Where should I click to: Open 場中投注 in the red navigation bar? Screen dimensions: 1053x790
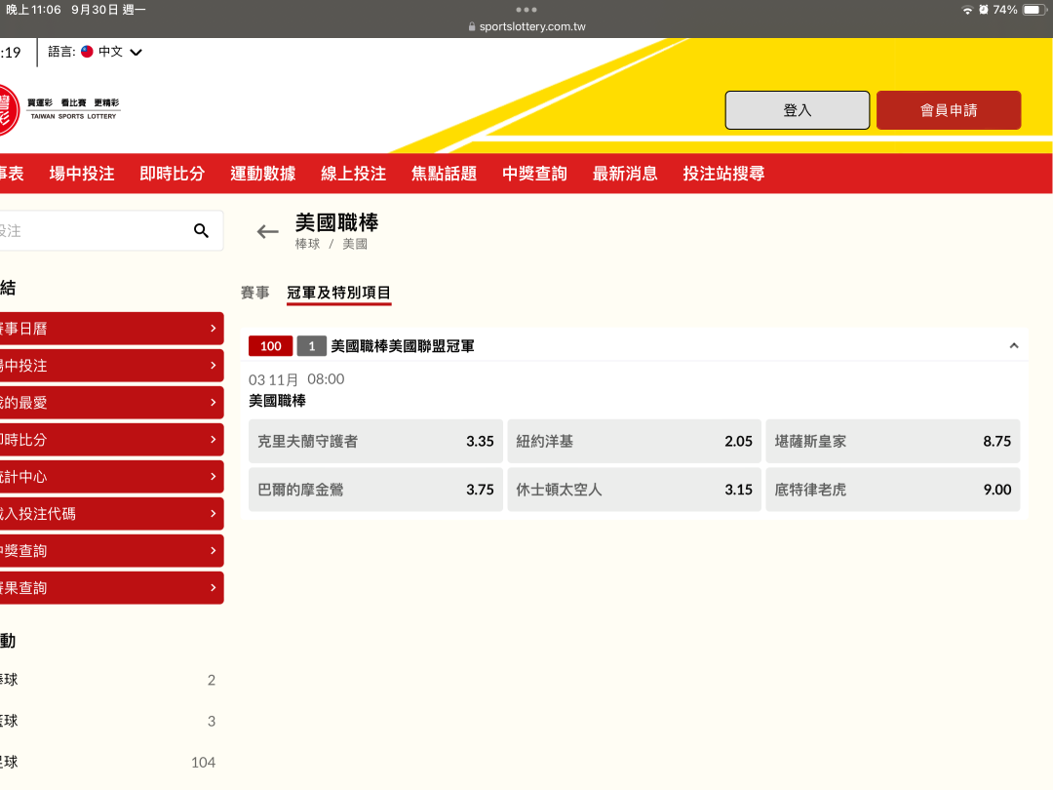[82, 174]
